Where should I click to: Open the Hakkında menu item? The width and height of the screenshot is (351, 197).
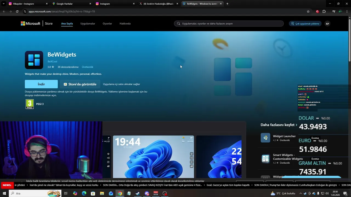click(x=125, y=24)
